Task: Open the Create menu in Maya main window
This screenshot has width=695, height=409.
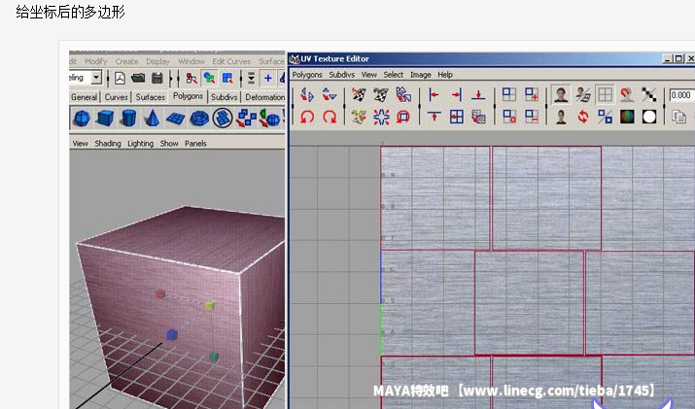Action: (x=126, y=61)
